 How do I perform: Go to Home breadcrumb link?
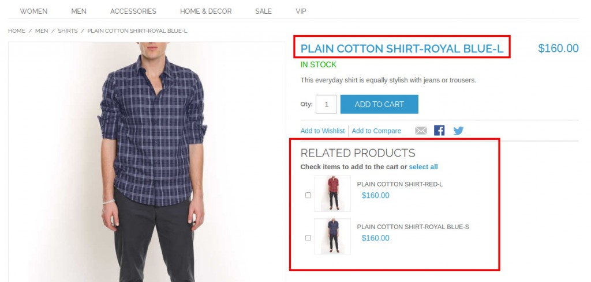(16, 31)
